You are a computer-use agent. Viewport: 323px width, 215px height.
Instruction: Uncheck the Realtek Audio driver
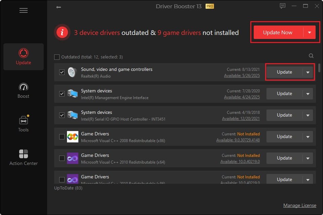62,72
